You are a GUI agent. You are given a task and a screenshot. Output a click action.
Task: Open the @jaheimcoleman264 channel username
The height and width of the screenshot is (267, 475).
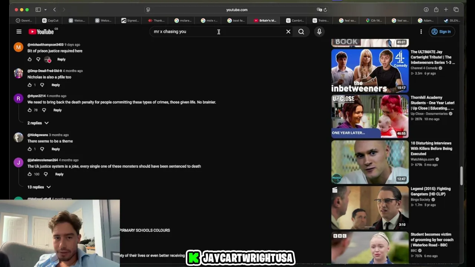43,160
